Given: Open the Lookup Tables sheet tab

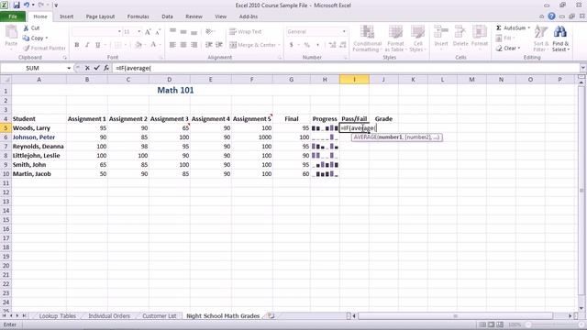Looking at the screenshot, I should coord(57,316).
